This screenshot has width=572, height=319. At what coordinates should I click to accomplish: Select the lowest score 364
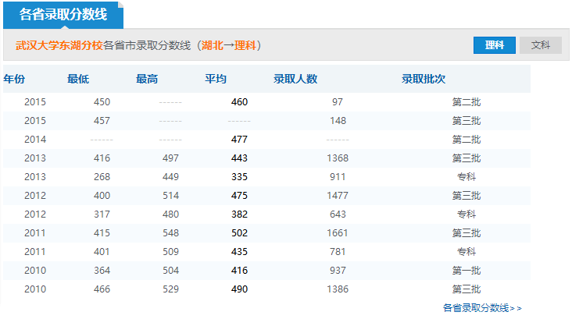[102, 271]
